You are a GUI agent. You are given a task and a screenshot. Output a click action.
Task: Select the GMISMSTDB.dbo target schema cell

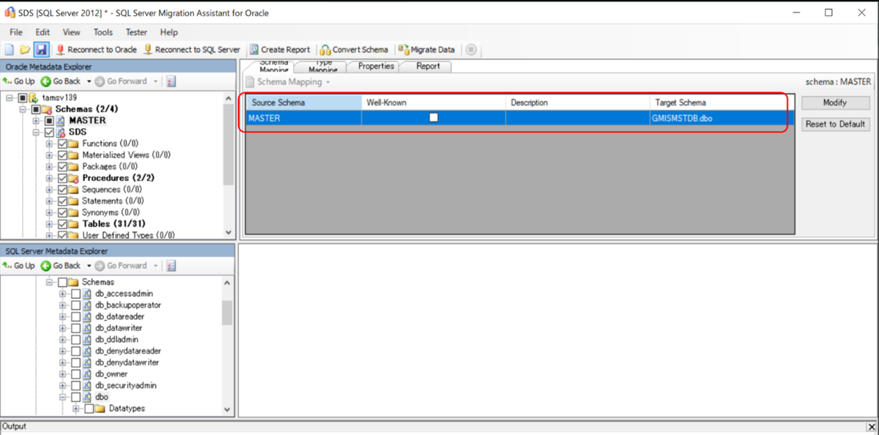(721, 117)
